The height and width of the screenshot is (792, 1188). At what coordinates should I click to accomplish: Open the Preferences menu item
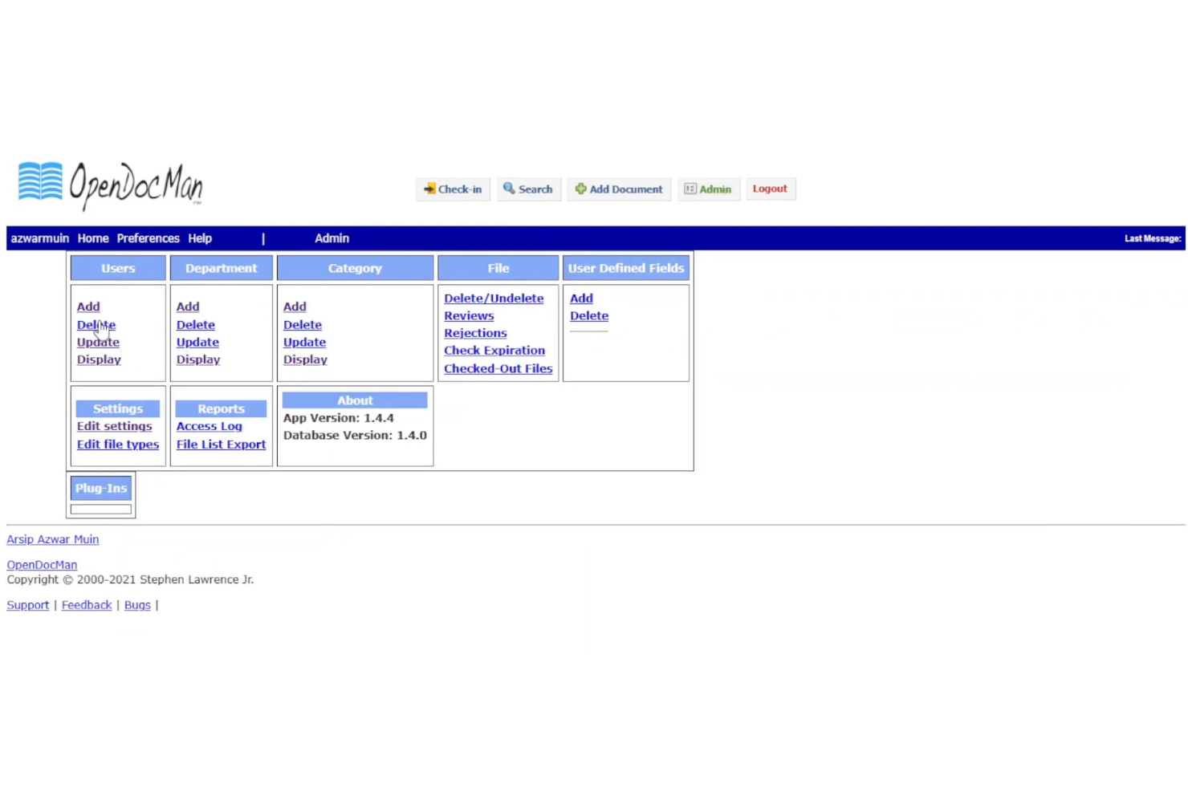click(148, 238)
